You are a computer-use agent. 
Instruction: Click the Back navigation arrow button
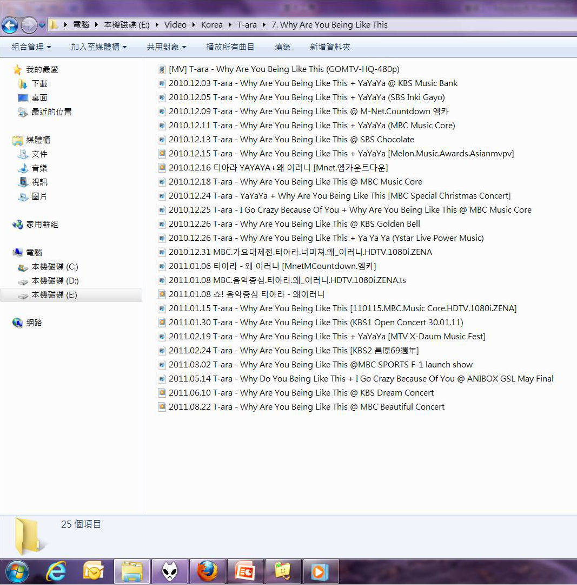(x=10, y=25)
